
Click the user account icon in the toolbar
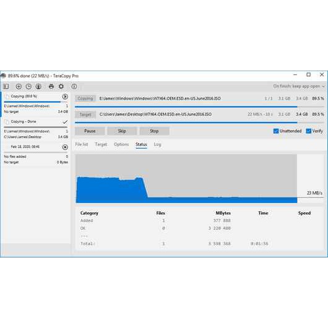click(x=38, y=87)
